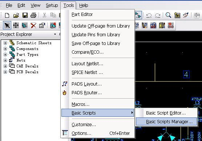This screenshot has height=141, width=202.
Task: Open Basic Scripts Manager... submenu item
Action: (166, 121)
